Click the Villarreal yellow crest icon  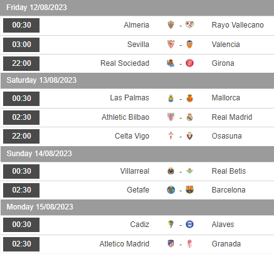(171, 171)
